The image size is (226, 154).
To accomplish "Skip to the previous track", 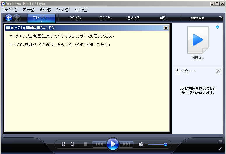I will (99, 144).
